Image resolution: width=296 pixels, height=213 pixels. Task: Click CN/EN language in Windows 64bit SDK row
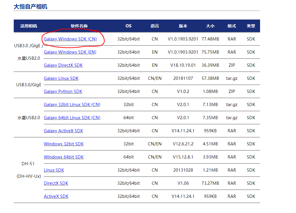pos(155,157)
